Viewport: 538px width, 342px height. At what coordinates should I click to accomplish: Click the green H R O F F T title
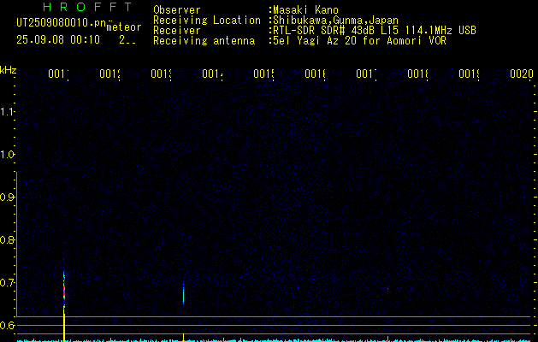(x=87, y=7)
